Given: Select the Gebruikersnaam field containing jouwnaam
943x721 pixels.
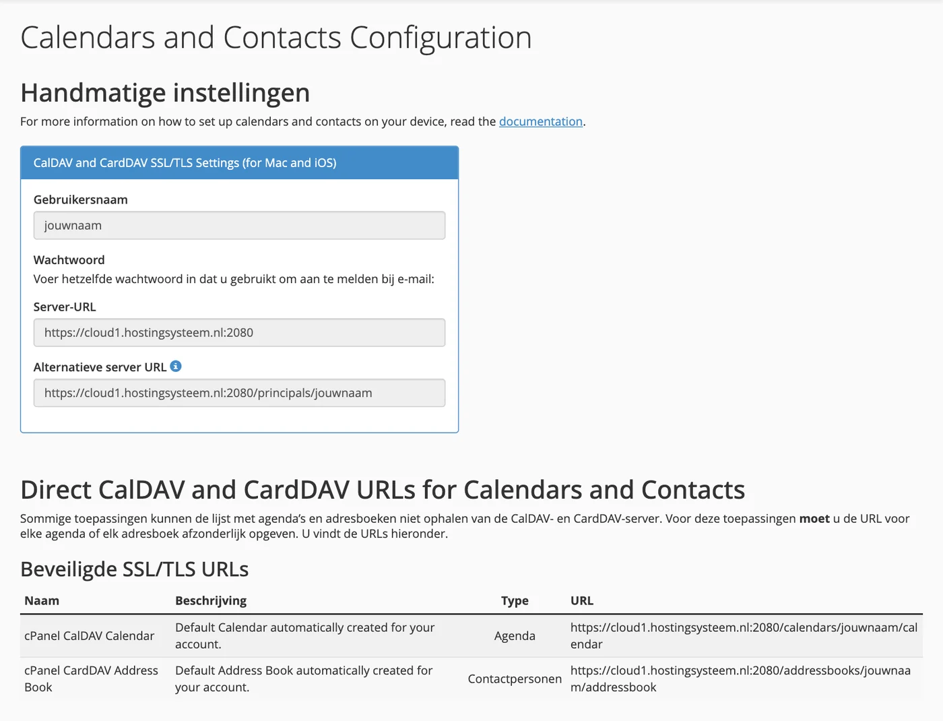Looking at the screenshot, I should pos(239,225).
